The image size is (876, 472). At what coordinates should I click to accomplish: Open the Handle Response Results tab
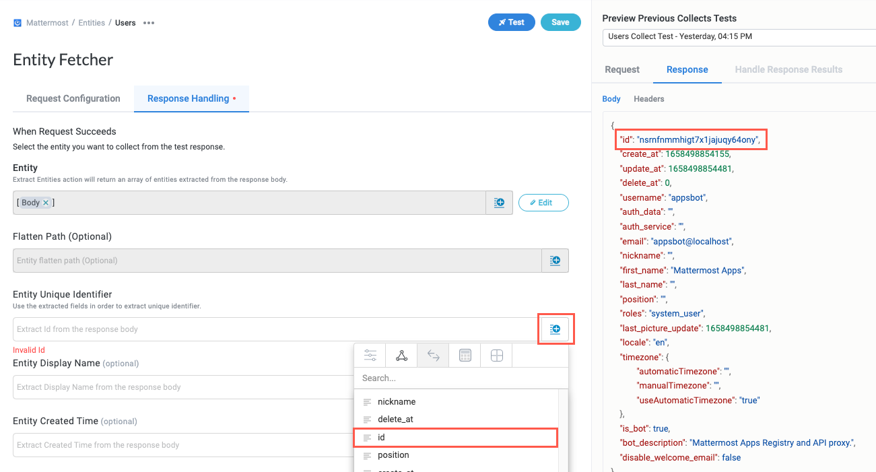tap(788, 69)
